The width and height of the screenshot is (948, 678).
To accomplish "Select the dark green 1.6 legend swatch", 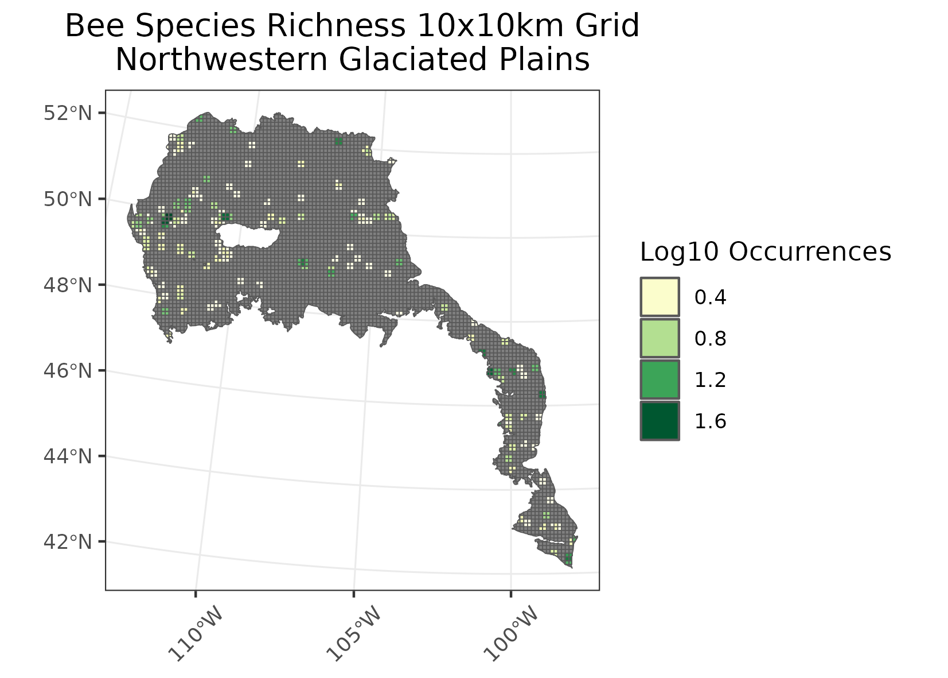I will click(660, 421).
